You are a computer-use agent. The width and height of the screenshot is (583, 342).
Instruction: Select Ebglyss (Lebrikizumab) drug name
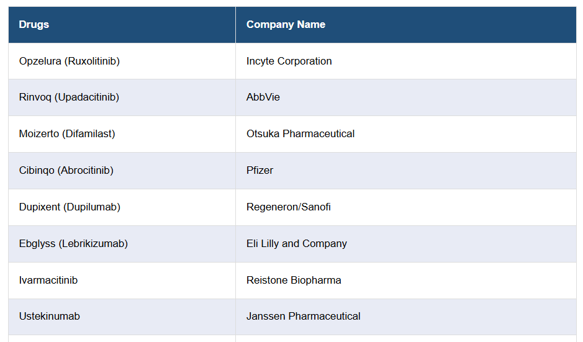click(x=73, y=244)
